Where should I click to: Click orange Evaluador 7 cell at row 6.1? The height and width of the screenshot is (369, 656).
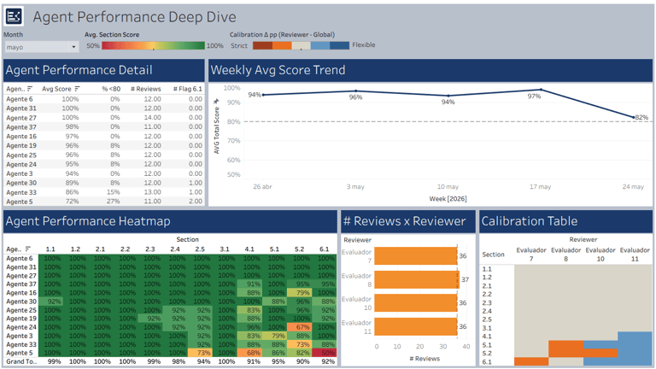tap(531, 361)
